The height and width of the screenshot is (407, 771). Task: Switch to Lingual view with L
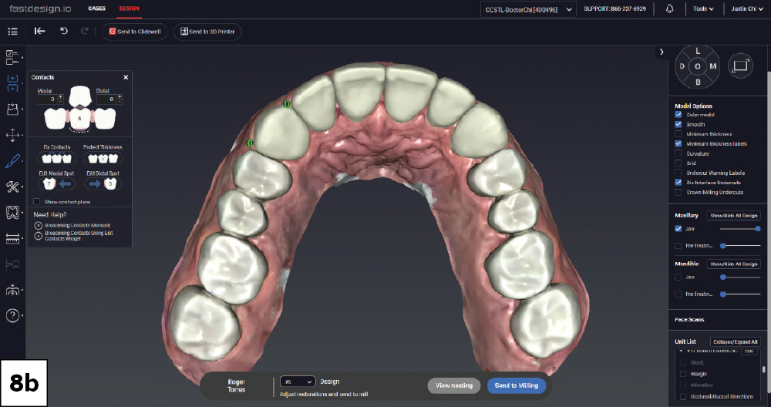coord(697,51)
